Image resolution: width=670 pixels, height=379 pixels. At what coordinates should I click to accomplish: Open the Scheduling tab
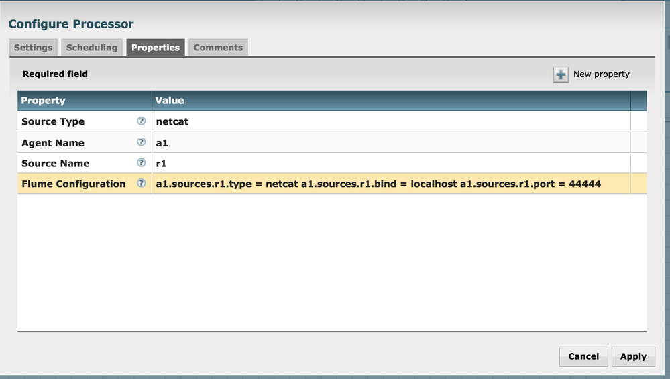[92, 48]
